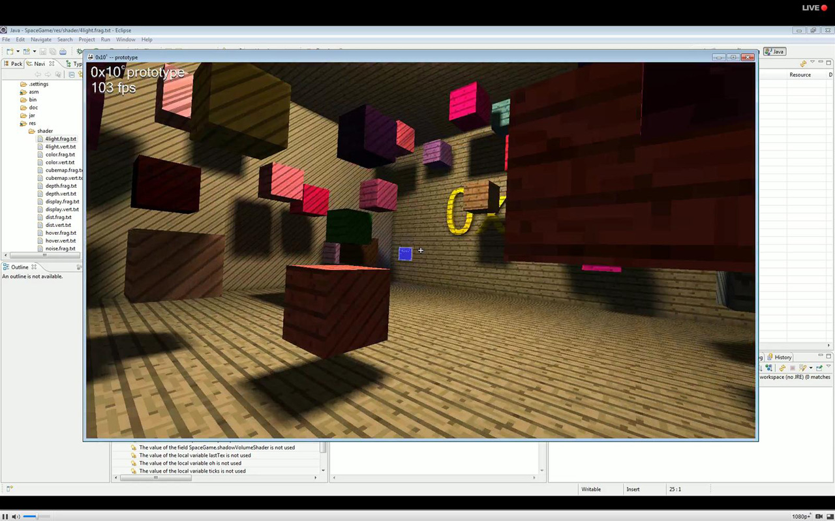Select the doc folder
This screenshot has width=835, height=521.
coord(29,108)
